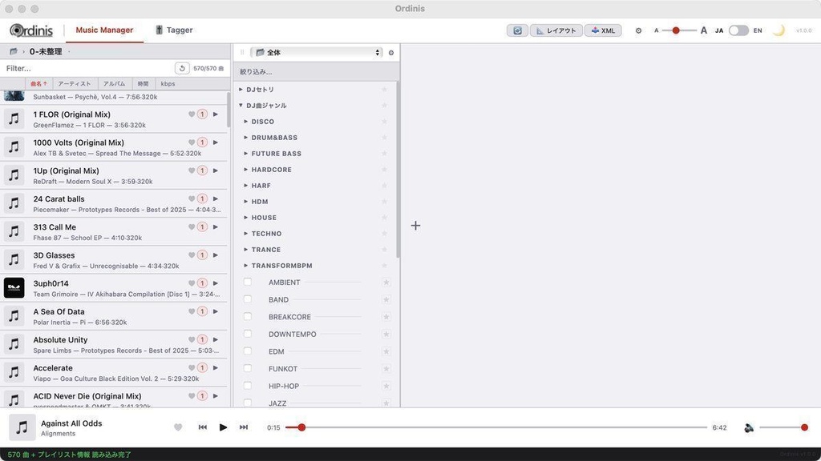
Task: Expand the HOUSE genre group
Action: 245,217
